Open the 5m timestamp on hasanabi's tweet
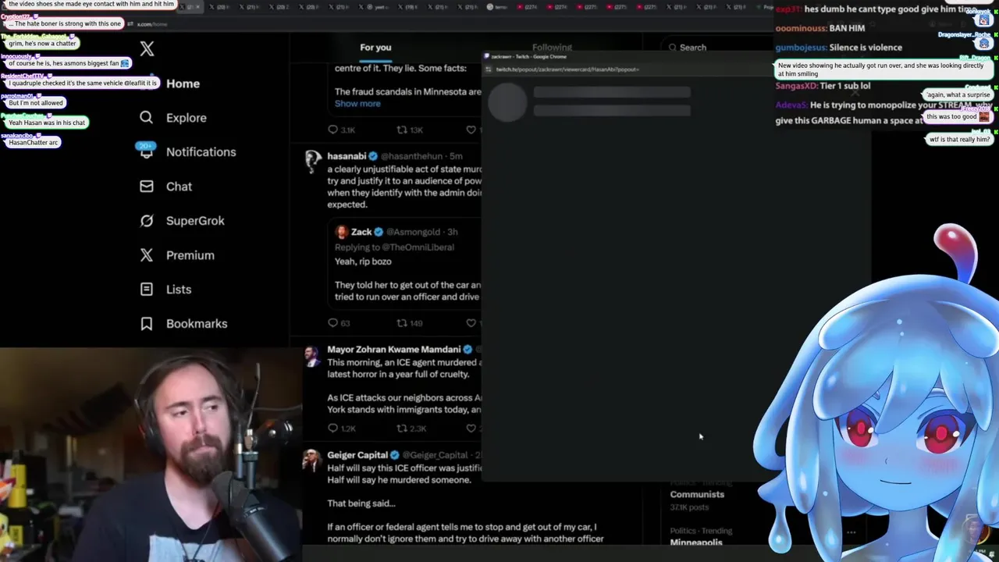 tap(456, 156)
